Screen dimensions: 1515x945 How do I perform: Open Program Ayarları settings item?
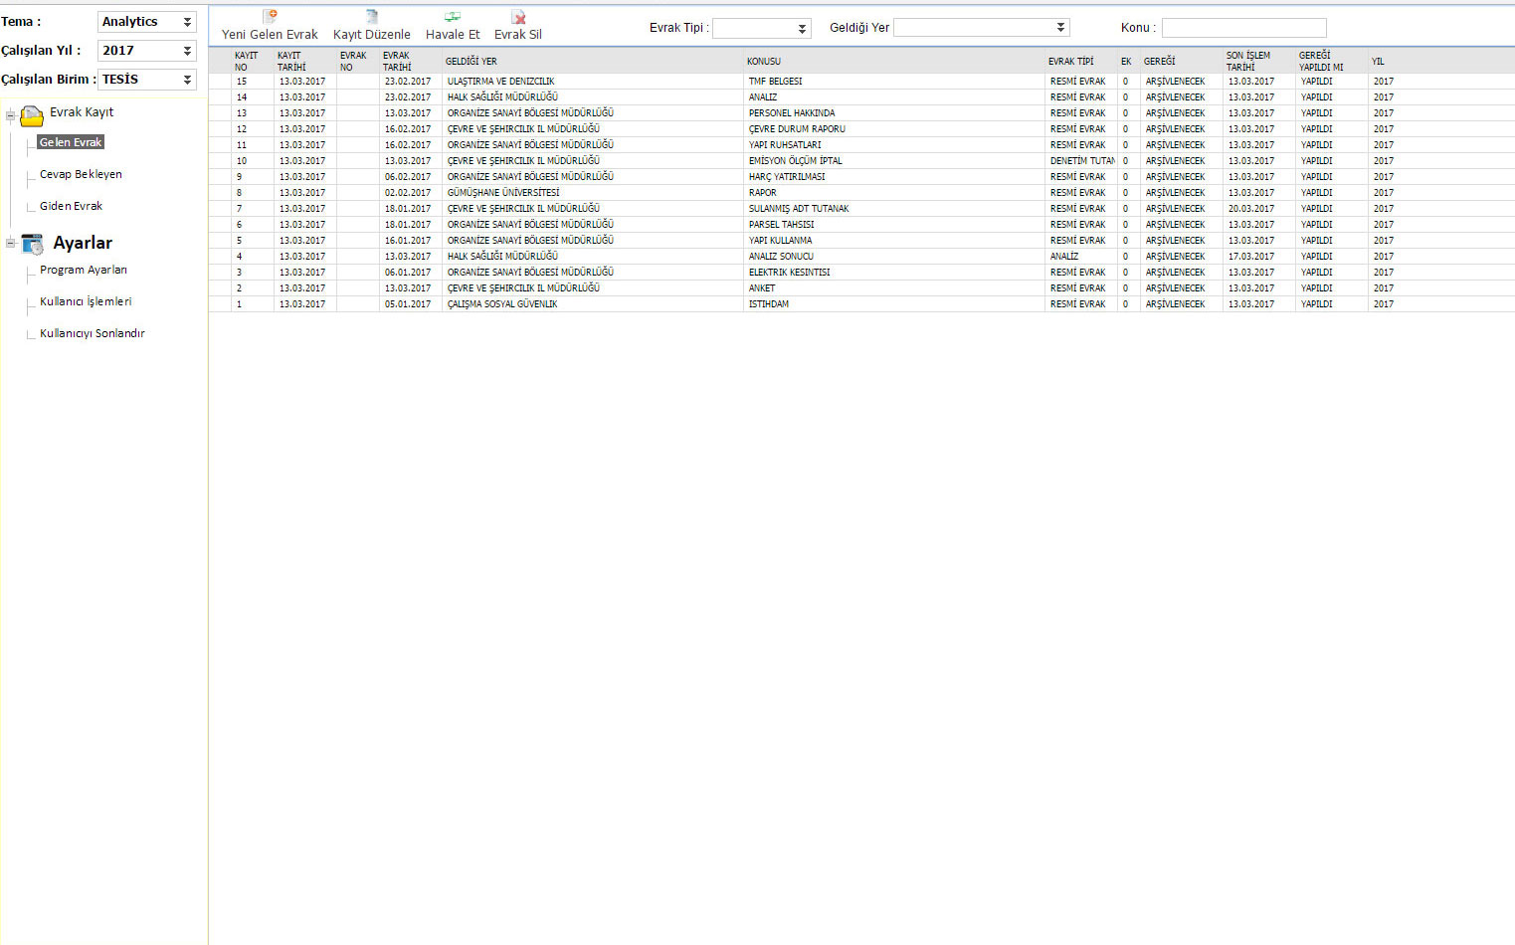(x=84, y=270)
